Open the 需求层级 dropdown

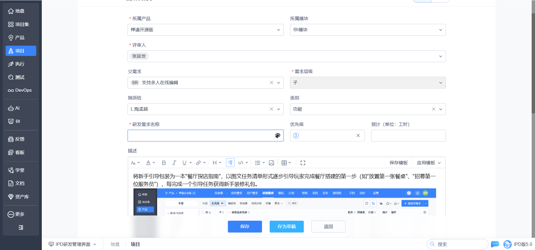click(368, 83)
